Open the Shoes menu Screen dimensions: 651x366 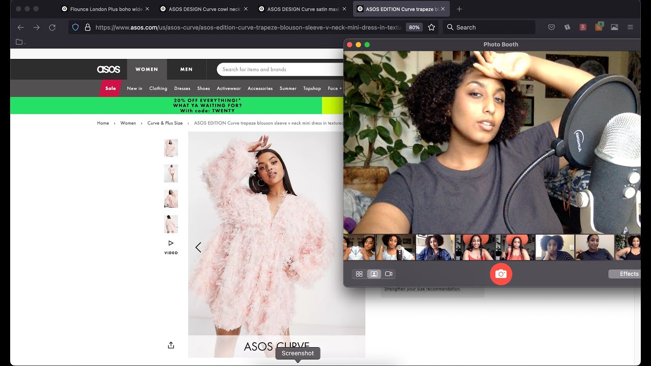coord(203,88)
